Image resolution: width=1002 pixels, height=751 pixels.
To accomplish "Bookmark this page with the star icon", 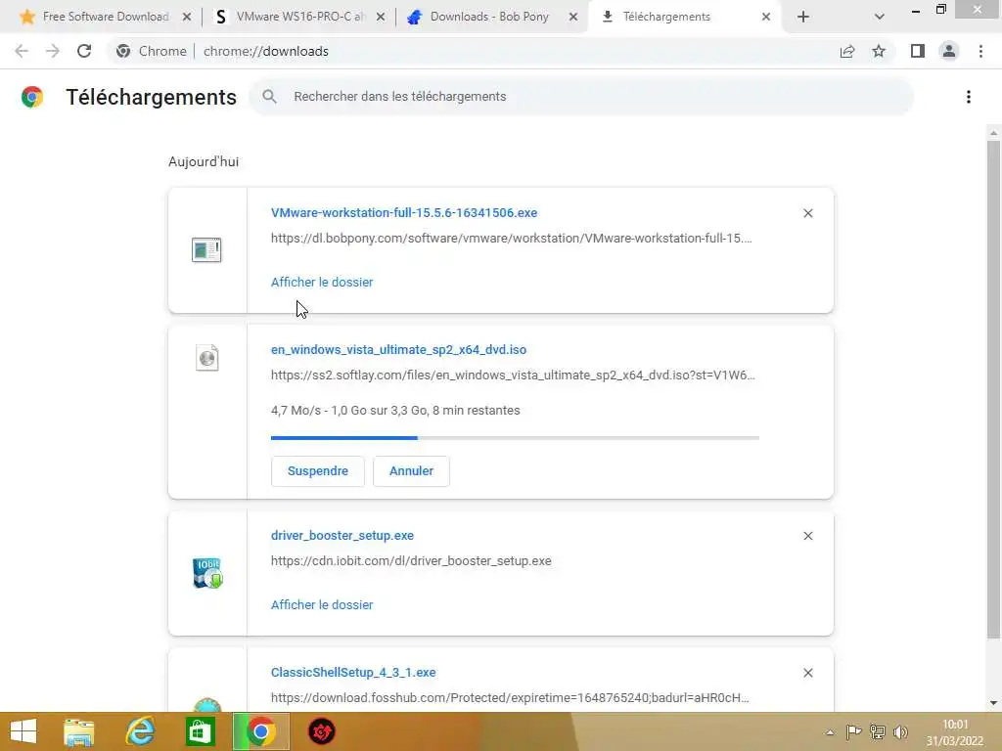I will coord(879,51).
